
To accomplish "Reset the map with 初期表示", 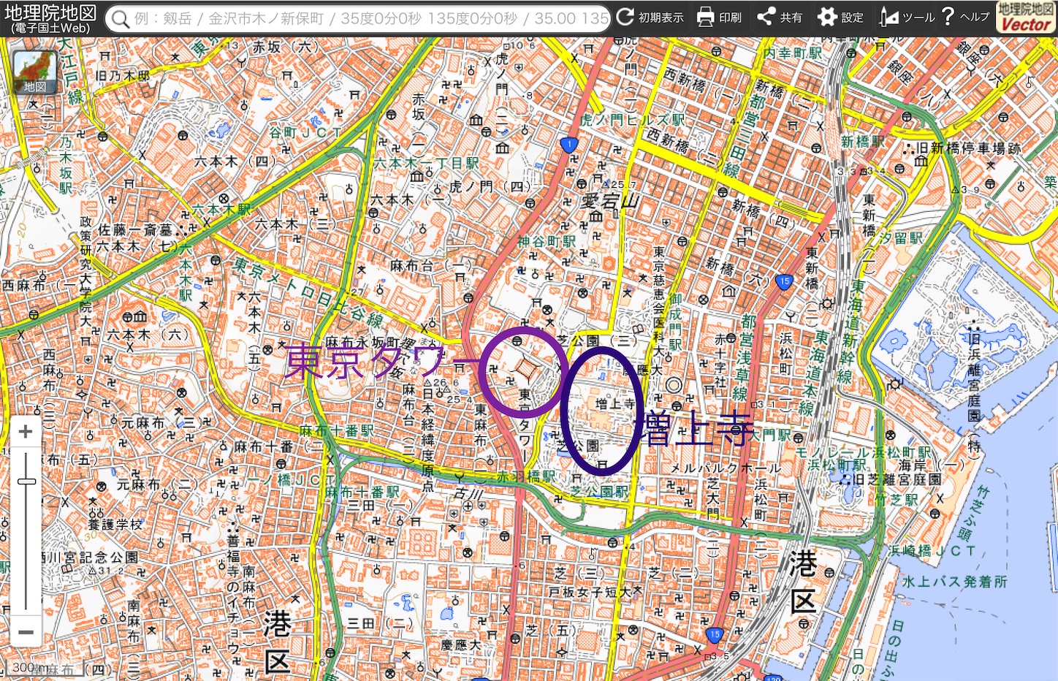I will 650,17.
